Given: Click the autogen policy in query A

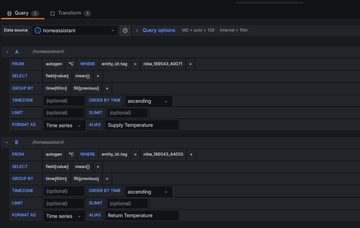Looking at the screenshot, I should click(54, 64).
